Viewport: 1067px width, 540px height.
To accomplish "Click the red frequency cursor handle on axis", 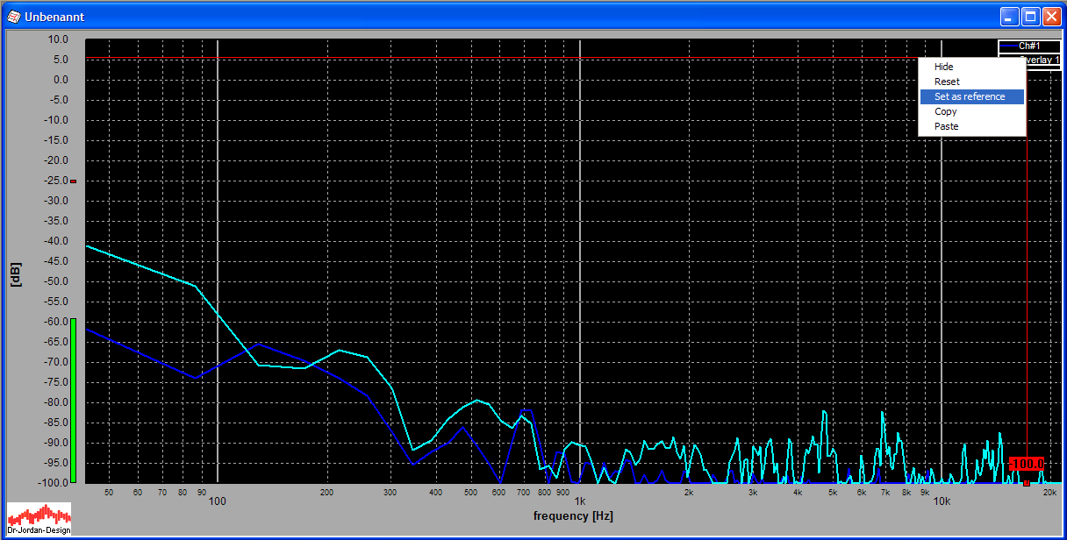I will point(1027,483).
